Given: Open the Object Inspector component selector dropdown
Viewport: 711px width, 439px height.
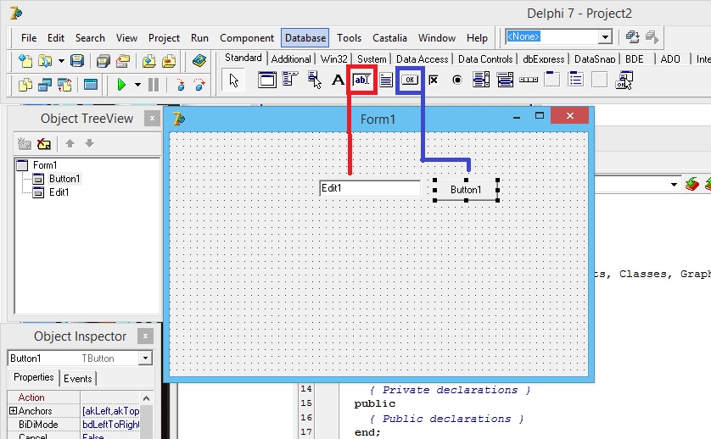Looking at the screenshot, I should [x=145, y=358].
